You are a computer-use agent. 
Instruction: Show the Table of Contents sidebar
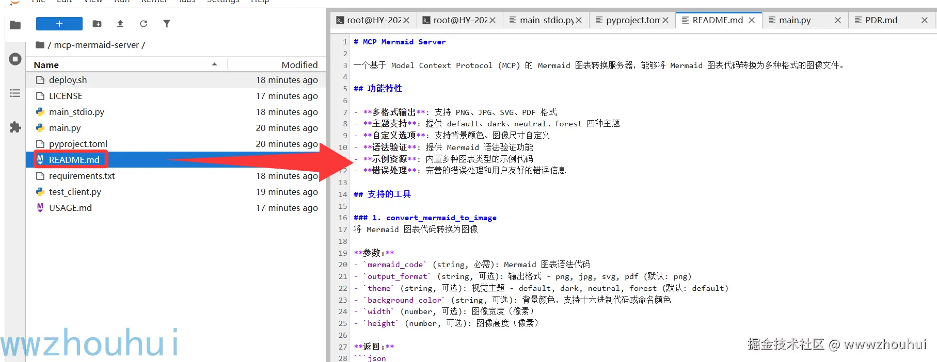click(x=15, y=93)
